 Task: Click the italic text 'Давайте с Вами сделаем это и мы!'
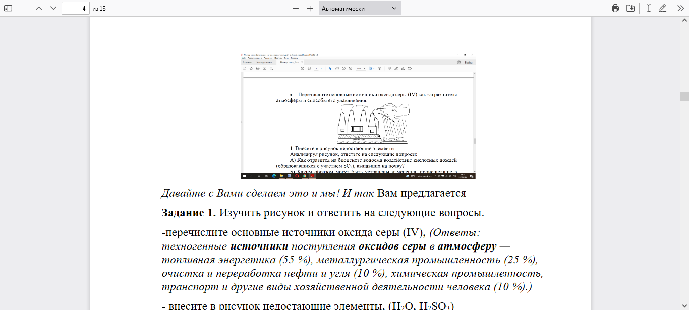(251, 193)
